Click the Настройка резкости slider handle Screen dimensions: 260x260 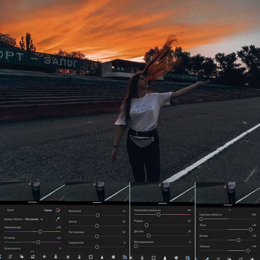158,215
